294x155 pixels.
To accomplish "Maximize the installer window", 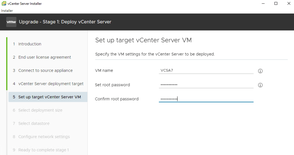I will click(276, 4).
